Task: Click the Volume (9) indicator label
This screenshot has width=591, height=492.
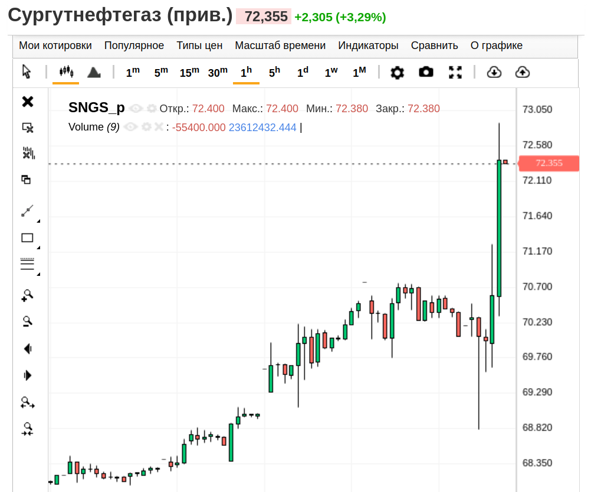Action: [94, 127]
